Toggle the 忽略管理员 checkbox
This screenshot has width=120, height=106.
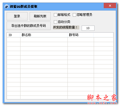[x=74, y=15]
